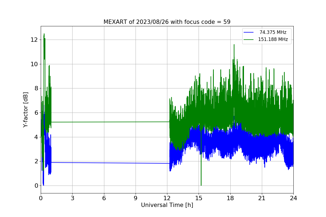
Task: Click x-axis tick label 3
Action: 72,198
